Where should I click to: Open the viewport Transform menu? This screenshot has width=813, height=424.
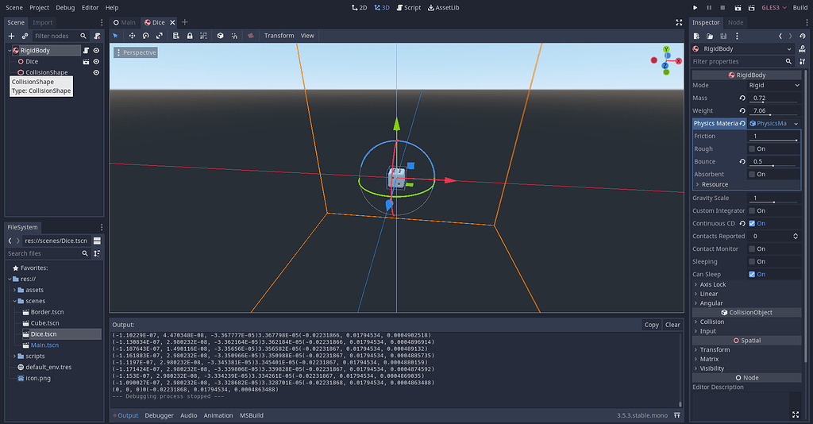pos(279,36)
